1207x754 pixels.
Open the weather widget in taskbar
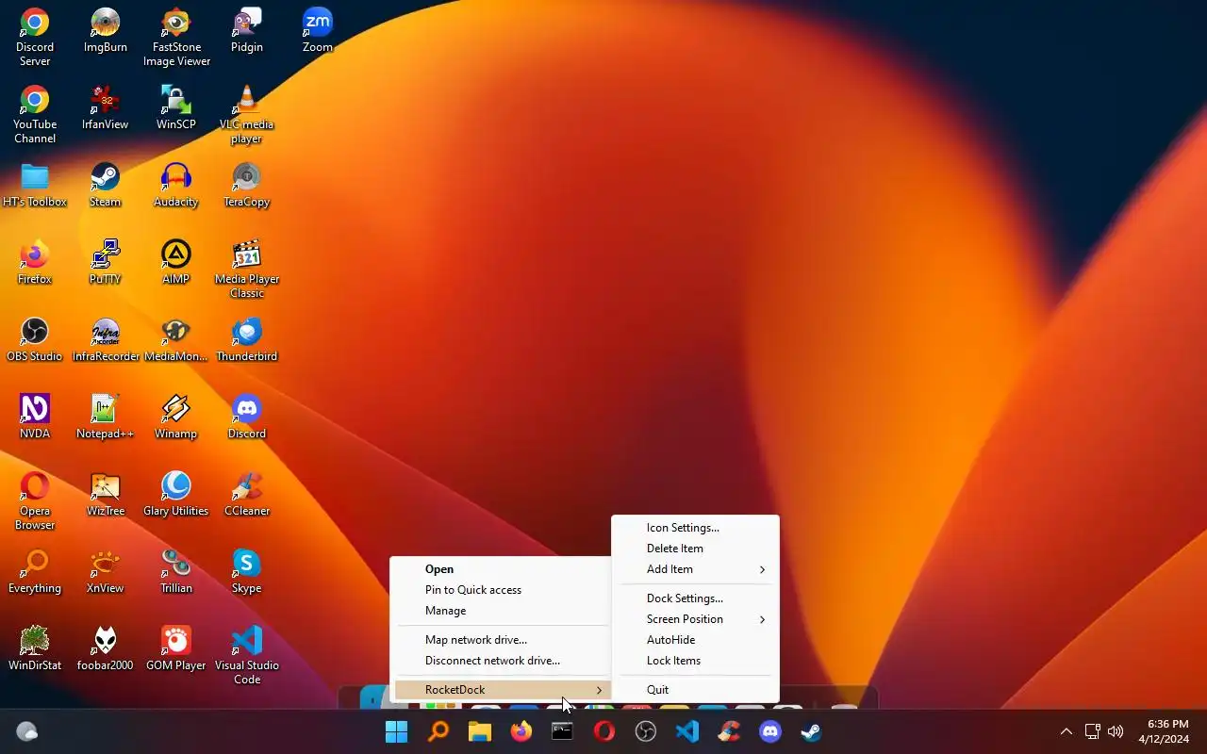[x=27, y=731]
